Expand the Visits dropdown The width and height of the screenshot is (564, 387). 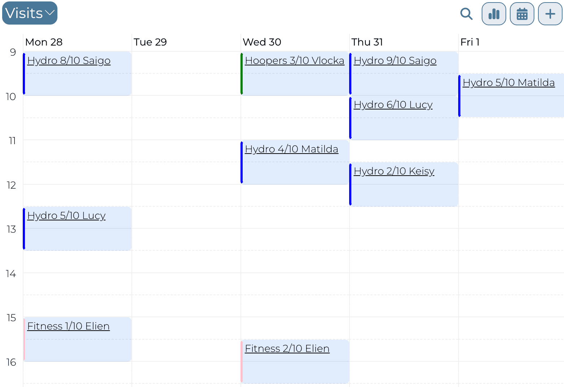point(30,13)
